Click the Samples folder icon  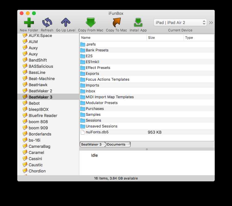pos(83,115)
